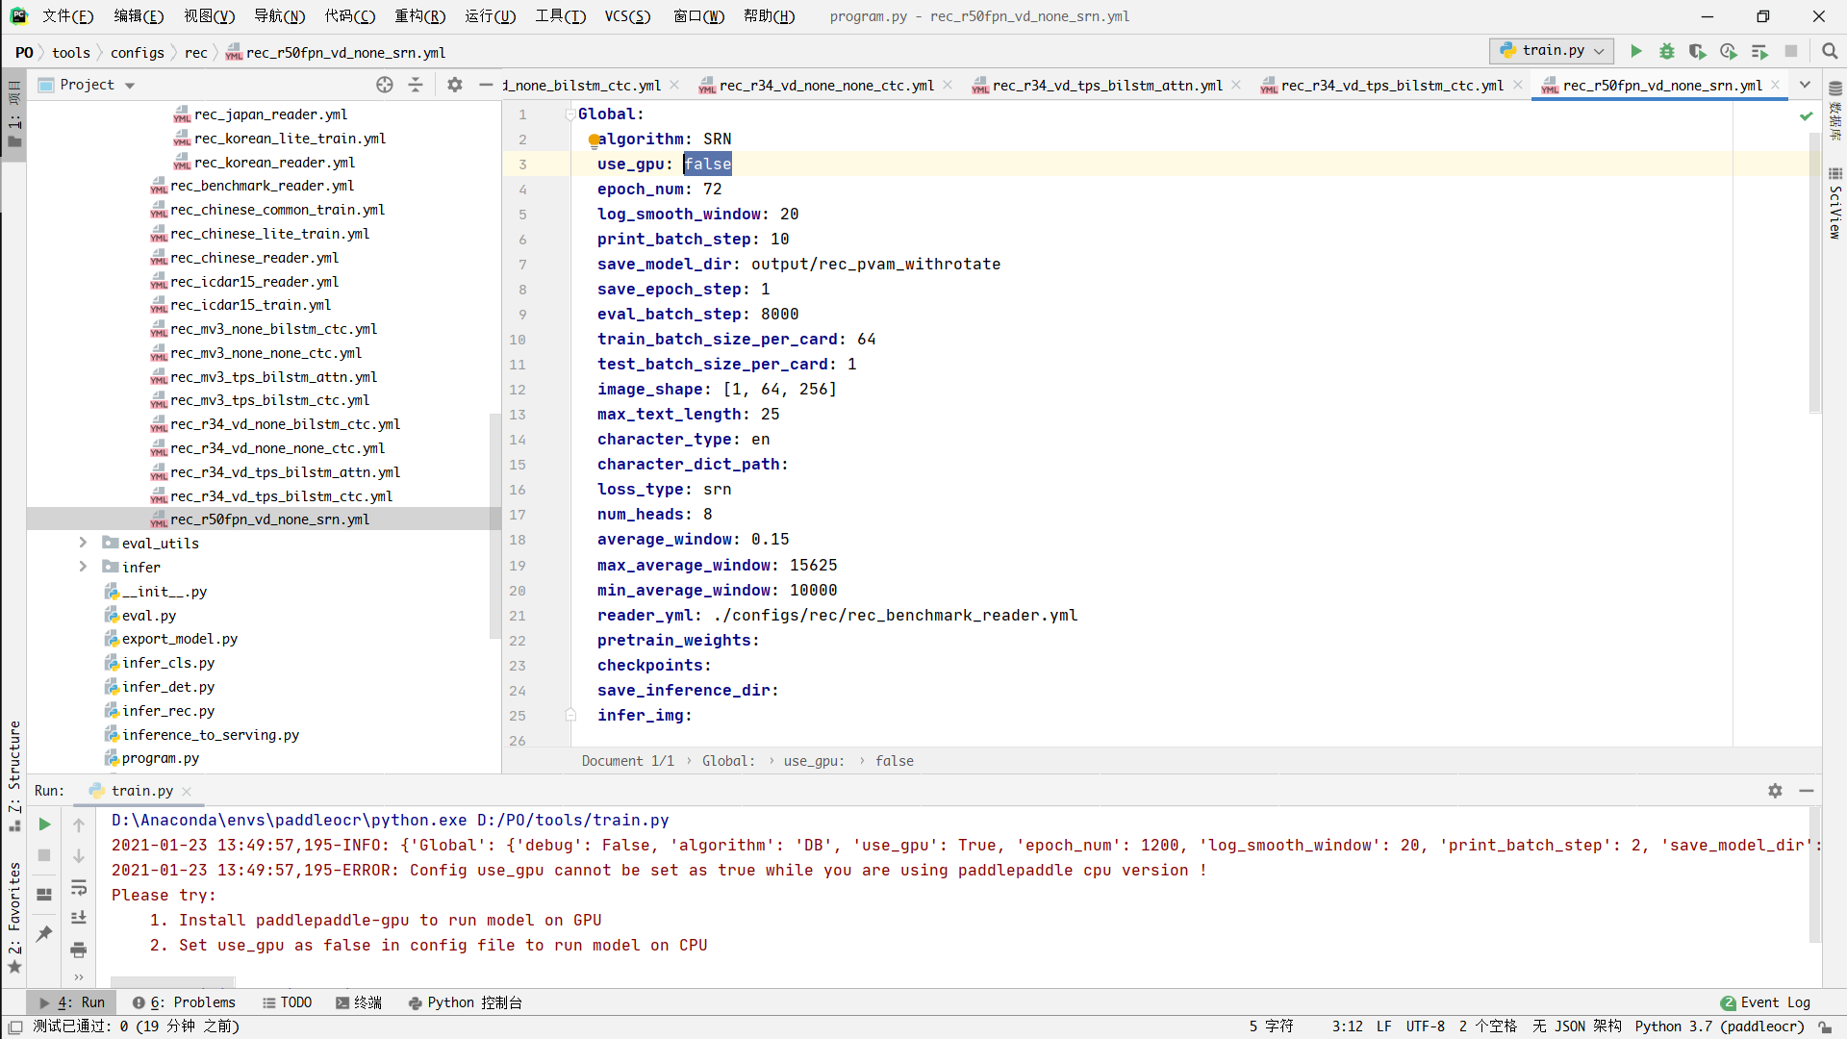Toggle tool windows button at bottom-left corner
Viewport: 1847px width, 1039px height.
coord(15,1026)
